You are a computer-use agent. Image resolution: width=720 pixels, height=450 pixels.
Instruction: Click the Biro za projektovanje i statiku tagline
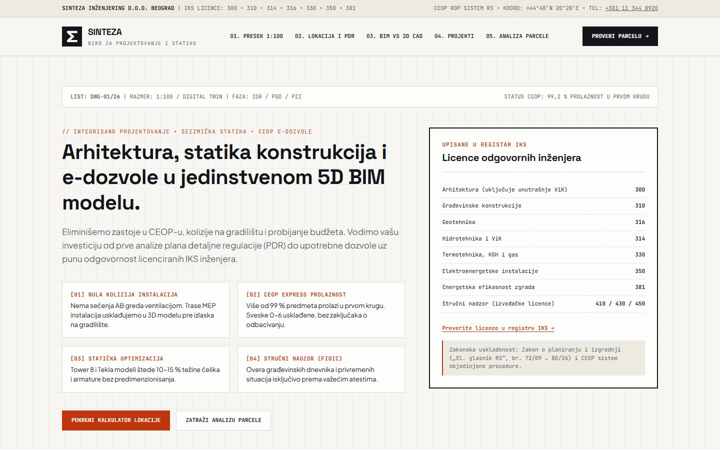[x=142, y=43]
